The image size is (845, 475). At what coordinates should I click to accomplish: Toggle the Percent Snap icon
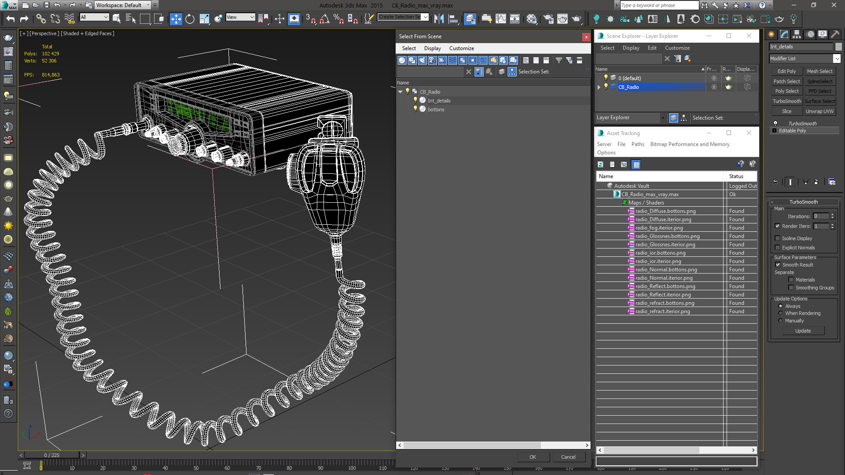(x=339, y=19)
